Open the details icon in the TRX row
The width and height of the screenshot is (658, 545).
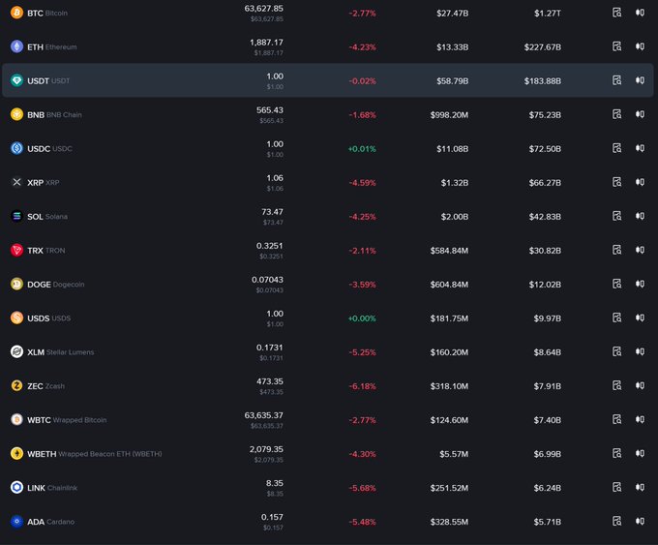[x=616, y=250]
